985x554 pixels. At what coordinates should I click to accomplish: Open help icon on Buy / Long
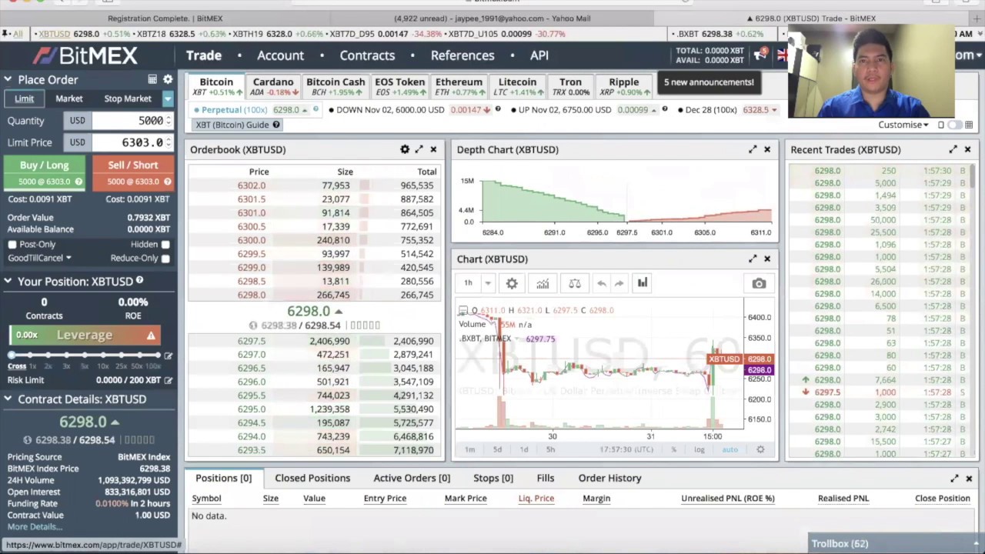point(78,182)
